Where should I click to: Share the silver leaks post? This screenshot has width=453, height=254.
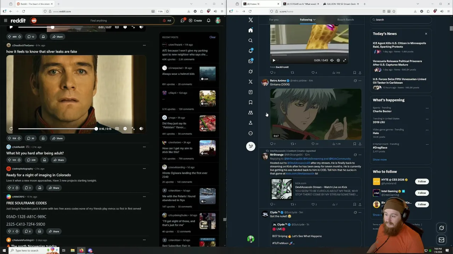coord(57,138)
